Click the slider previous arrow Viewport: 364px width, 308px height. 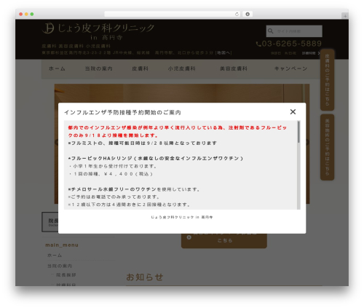click(x=57, y=142)
